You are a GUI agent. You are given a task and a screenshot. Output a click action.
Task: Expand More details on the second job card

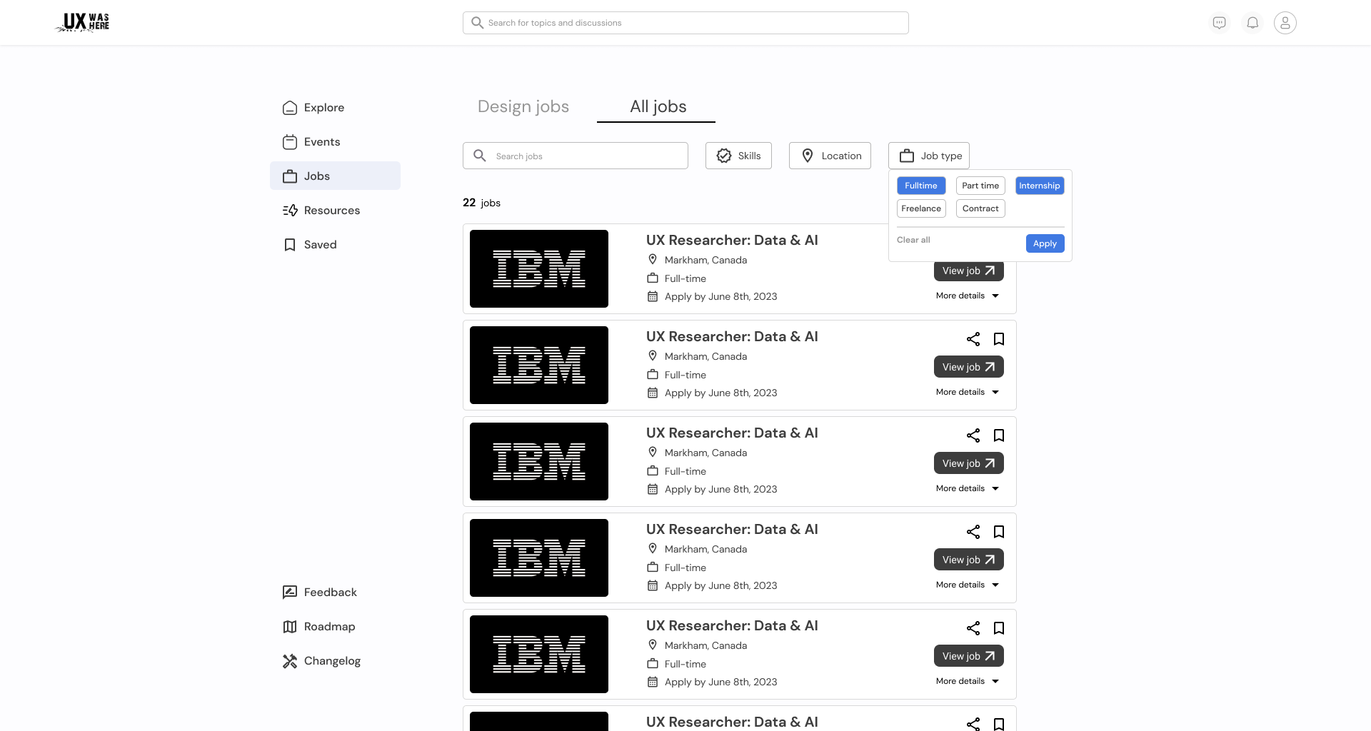968,392
